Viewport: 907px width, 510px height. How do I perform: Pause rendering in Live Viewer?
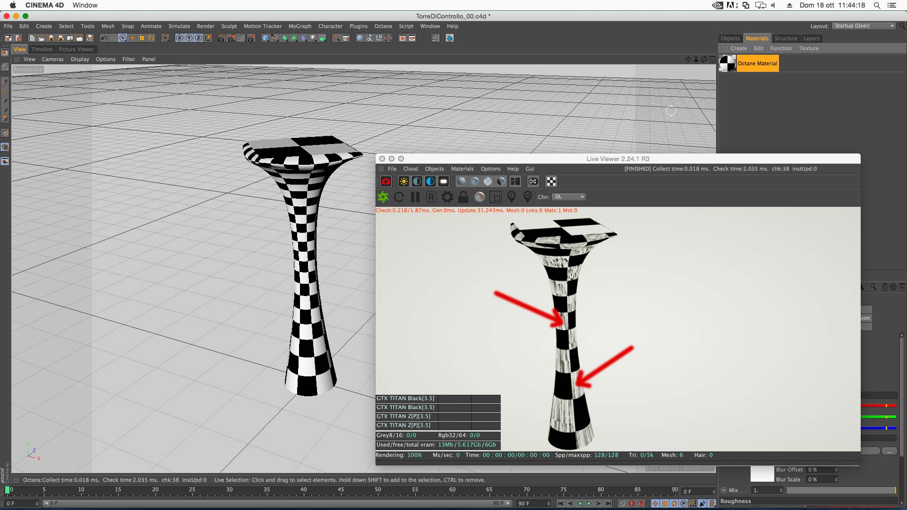click(415, 197)
